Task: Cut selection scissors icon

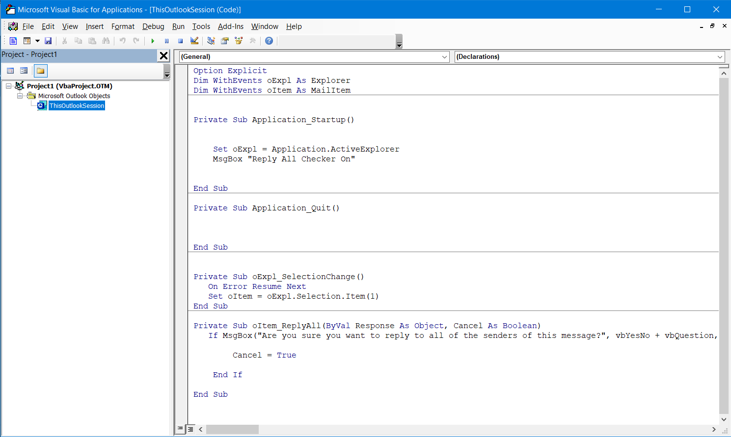Action: (64, 41)
